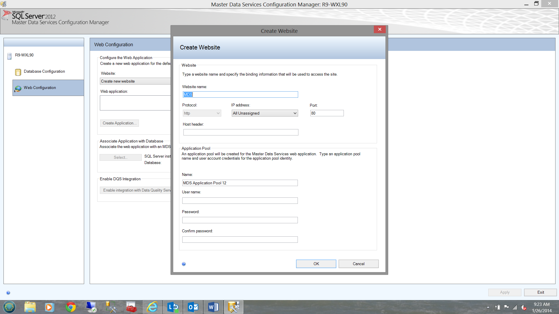Click the Host header input field
Viewport: 559px width, 314px height.
click(241, 132)
